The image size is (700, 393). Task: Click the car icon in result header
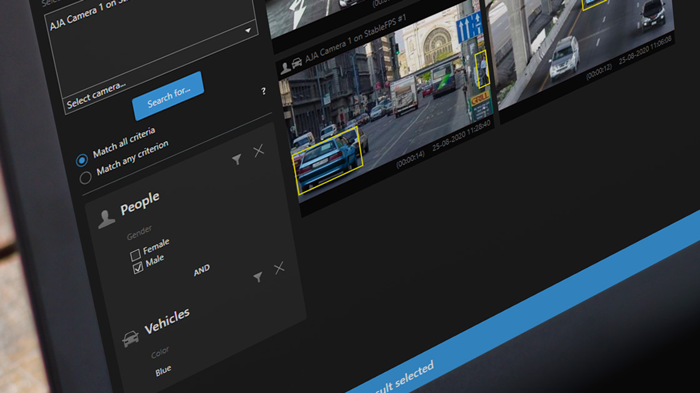point(296,63)
